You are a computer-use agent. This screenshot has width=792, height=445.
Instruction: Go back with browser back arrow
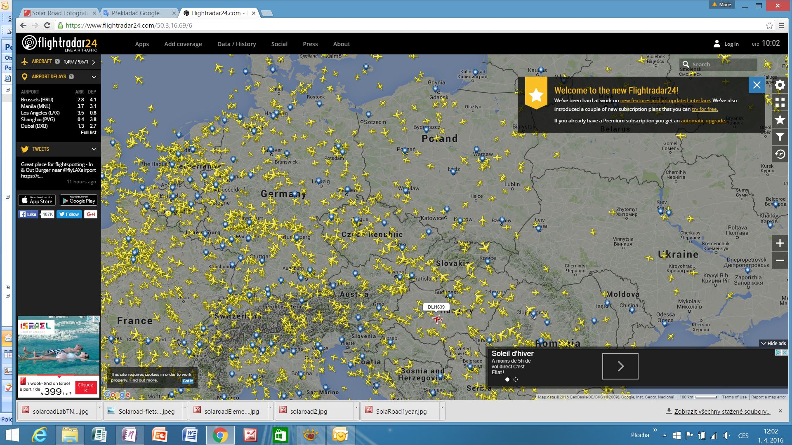click(x=23, y=25)
